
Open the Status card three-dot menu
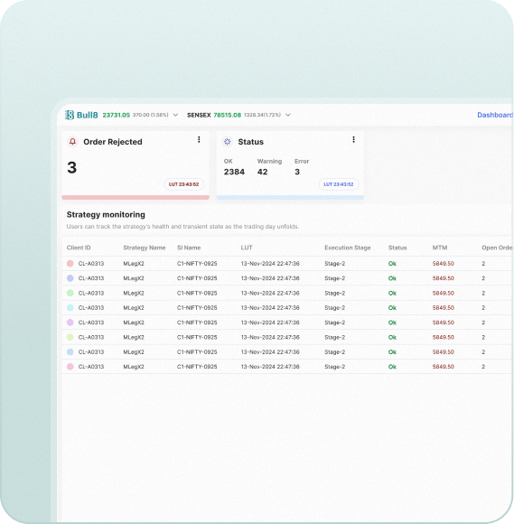click(353, 139)
